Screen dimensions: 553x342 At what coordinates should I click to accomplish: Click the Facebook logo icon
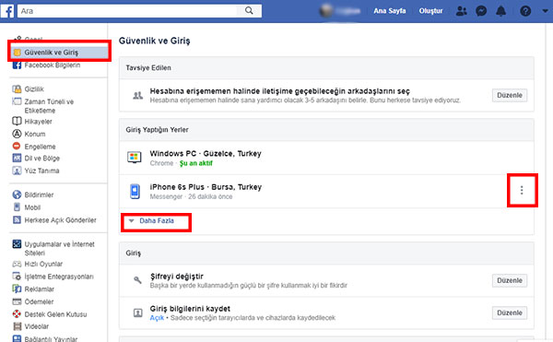(x=7, y=11)
